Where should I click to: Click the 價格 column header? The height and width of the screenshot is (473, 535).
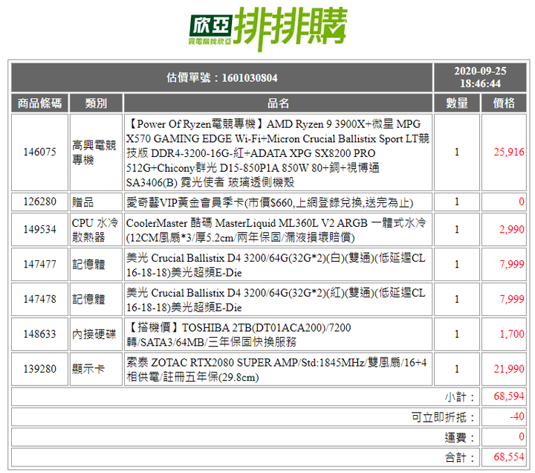(x=504, y=103)
